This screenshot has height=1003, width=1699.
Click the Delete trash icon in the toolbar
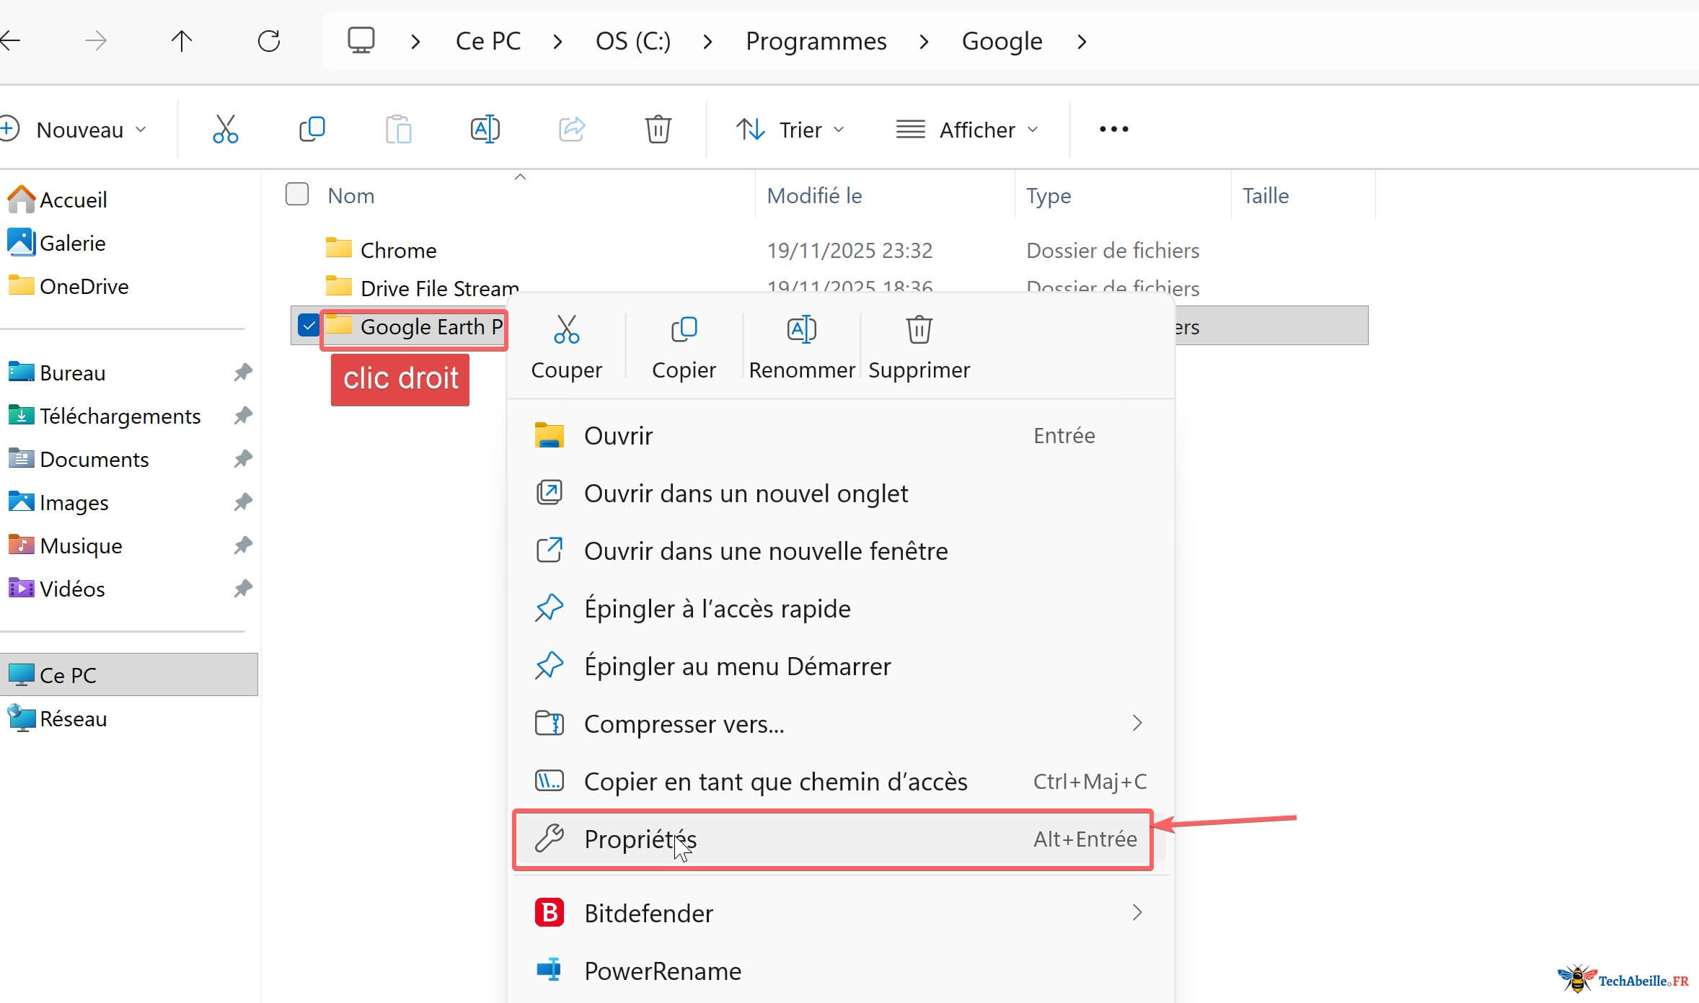point(657,129)
